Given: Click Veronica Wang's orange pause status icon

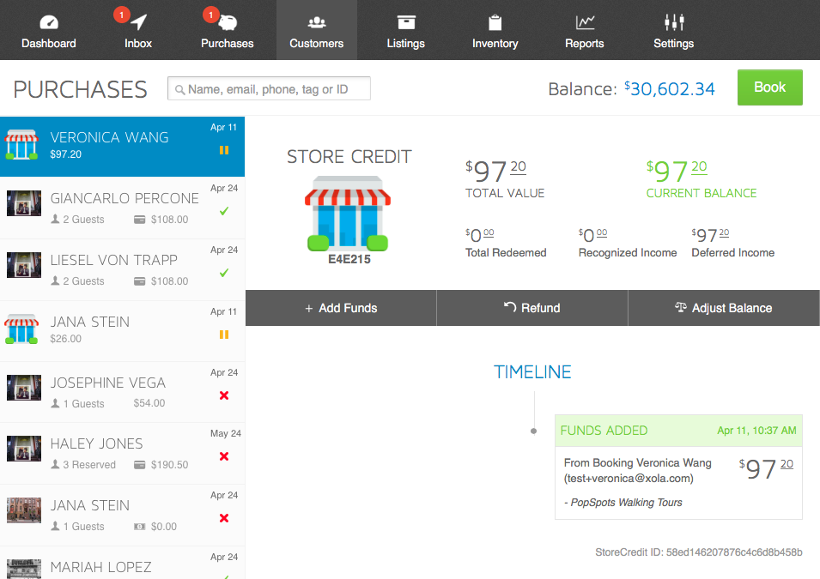Looking at the screenshot, I should coord(224,150).
